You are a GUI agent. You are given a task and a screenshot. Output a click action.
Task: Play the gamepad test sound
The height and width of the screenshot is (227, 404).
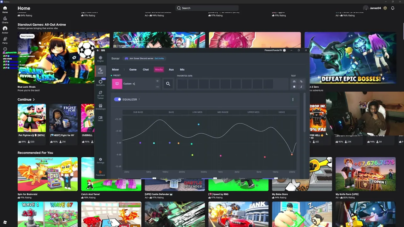(x=294, y=81)
